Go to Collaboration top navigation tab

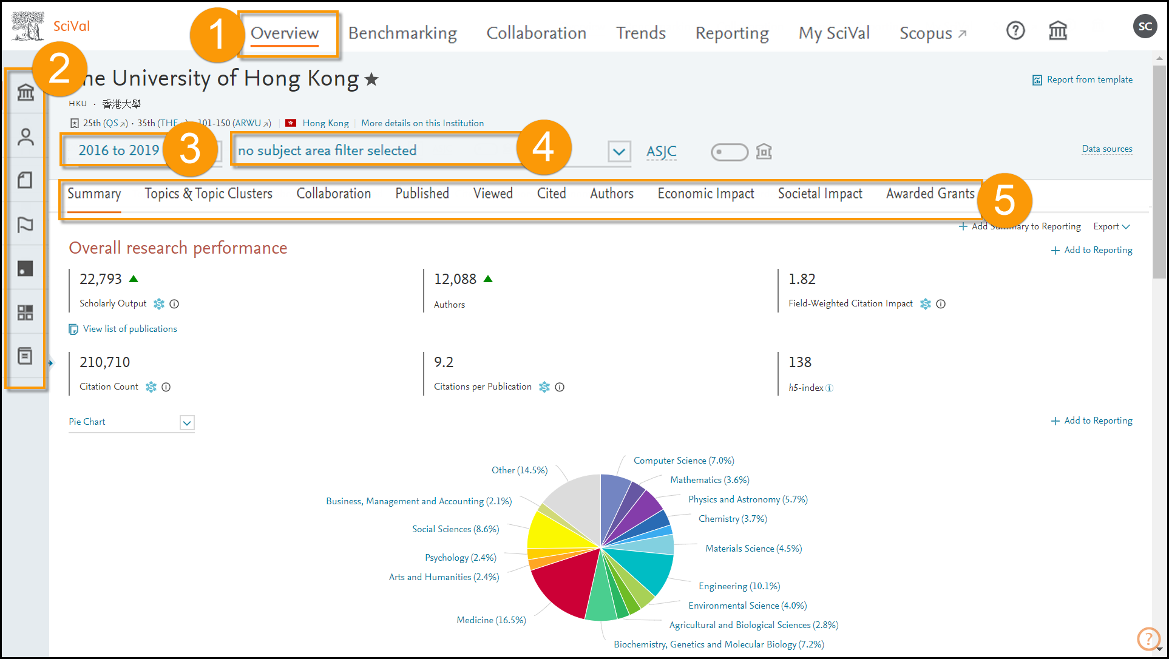tap(537, 33)
